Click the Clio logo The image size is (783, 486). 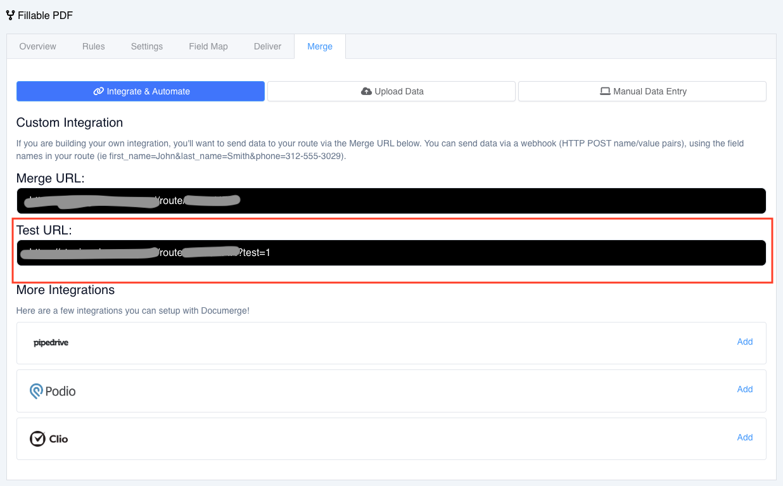(49, 438)
